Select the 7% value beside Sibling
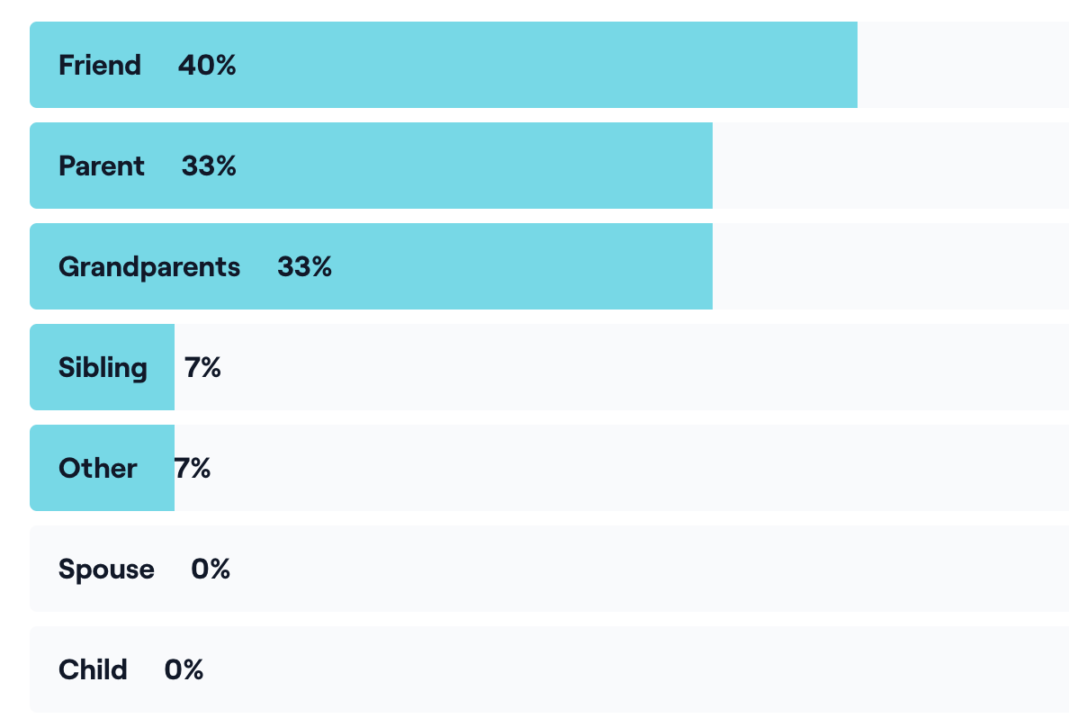This screenshot has height=718, width=1069. coord(202,367)
